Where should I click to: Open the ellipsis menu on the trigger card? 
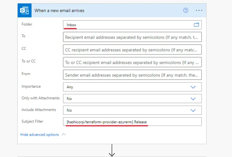(x=199, y=11)
